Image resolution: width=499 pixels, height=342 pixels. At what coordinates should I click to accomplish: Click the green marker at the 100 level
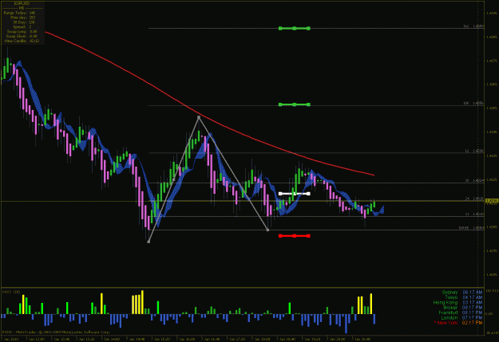click(295, 104)
